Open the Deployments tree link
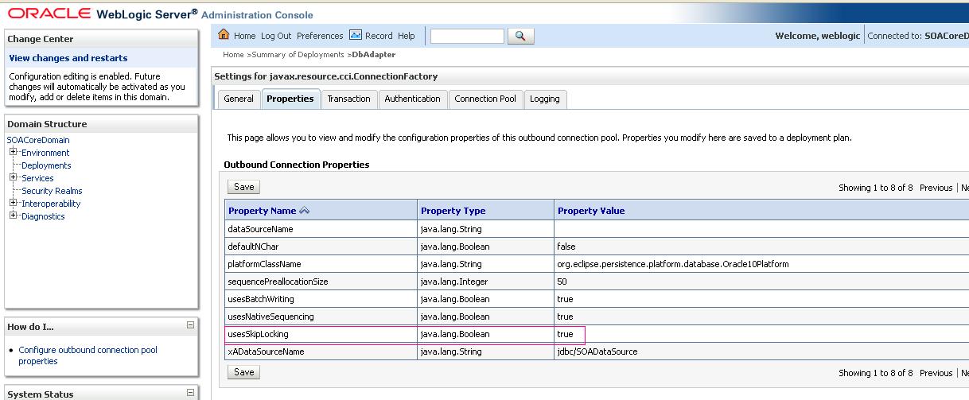The width and height of the screenshot is (969, 400). click(x=46, y=165)
